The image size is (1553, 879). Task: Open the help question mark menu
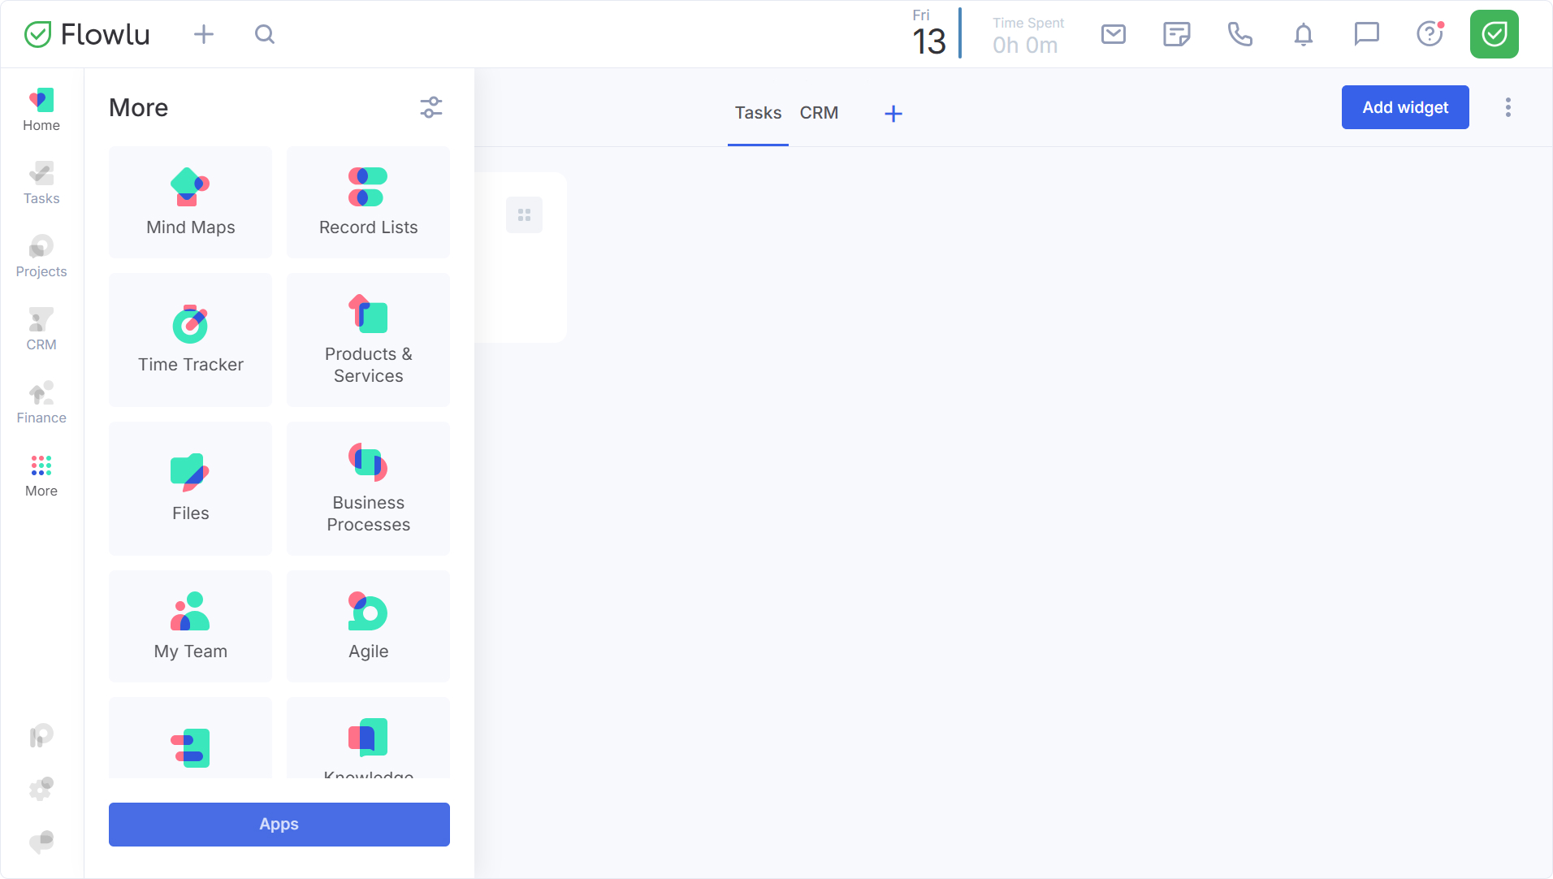point(1429,34)
